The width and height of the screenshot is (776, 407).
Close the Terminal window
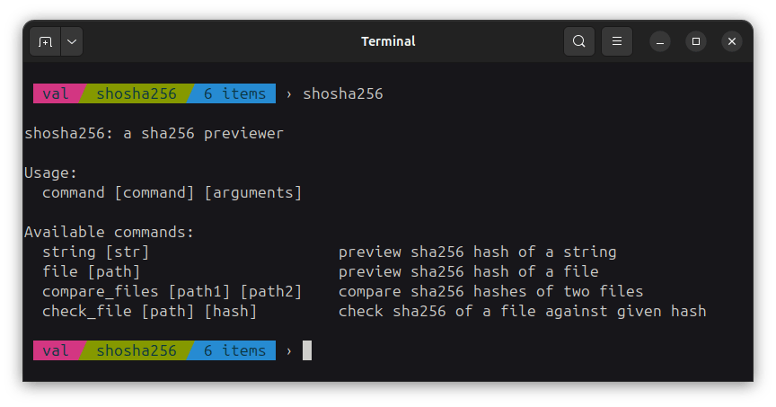[732, 42]
